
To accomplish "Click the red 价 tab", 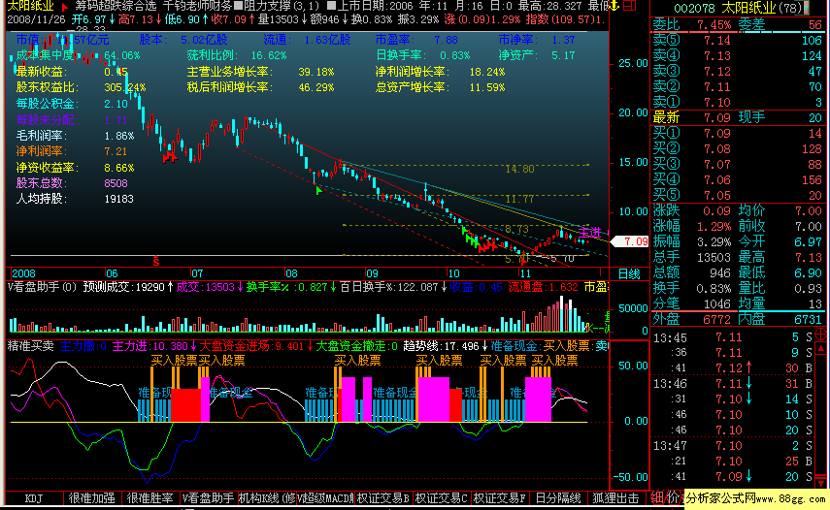I will point(674,497).
